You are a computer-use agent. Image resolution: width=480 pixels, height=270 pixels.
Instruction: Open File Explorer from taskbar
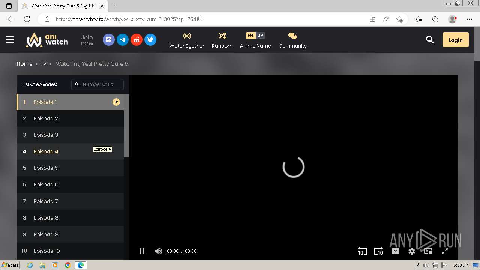pos(42,265)
